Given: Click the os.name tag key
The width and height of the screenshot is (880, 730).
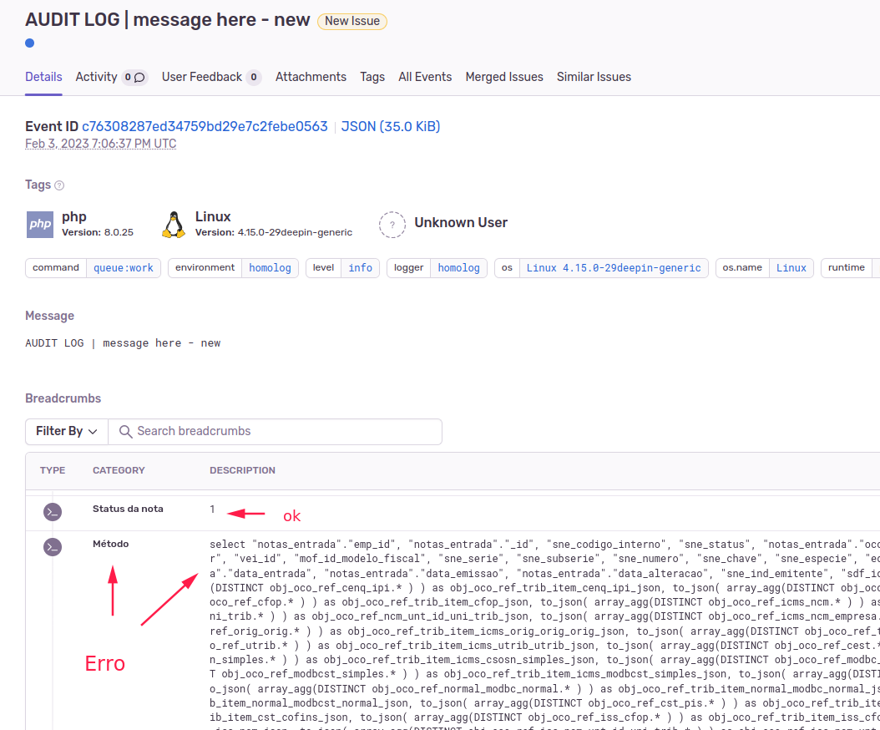Looking at the screenshot, I should coord(742,268).
